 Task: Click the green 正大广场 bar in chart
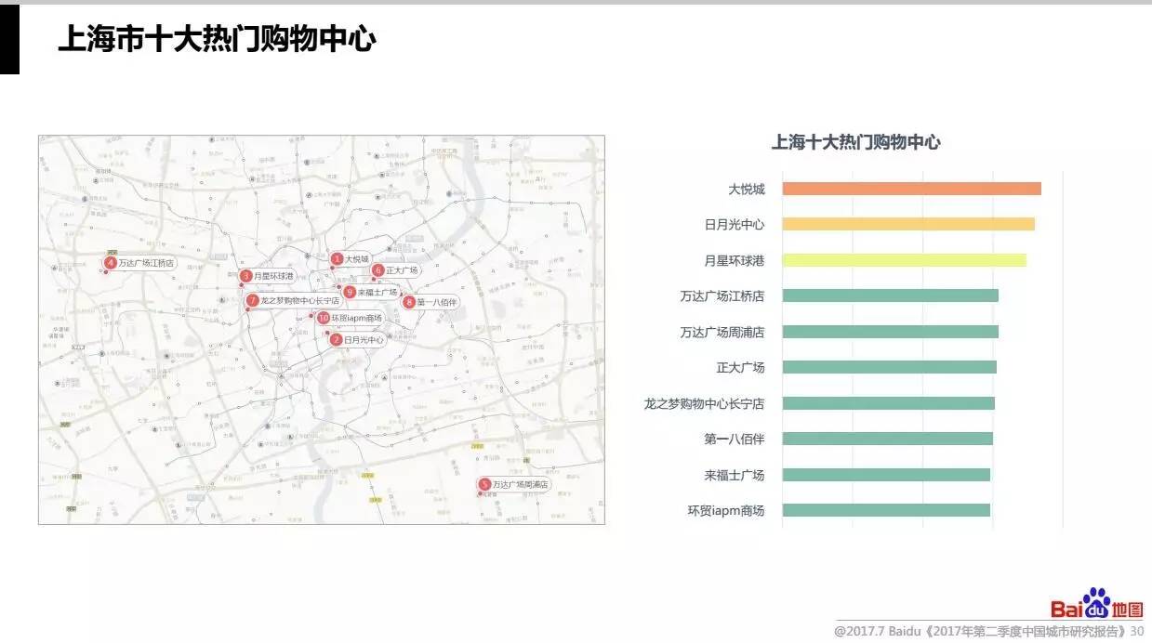pos(889,367)
